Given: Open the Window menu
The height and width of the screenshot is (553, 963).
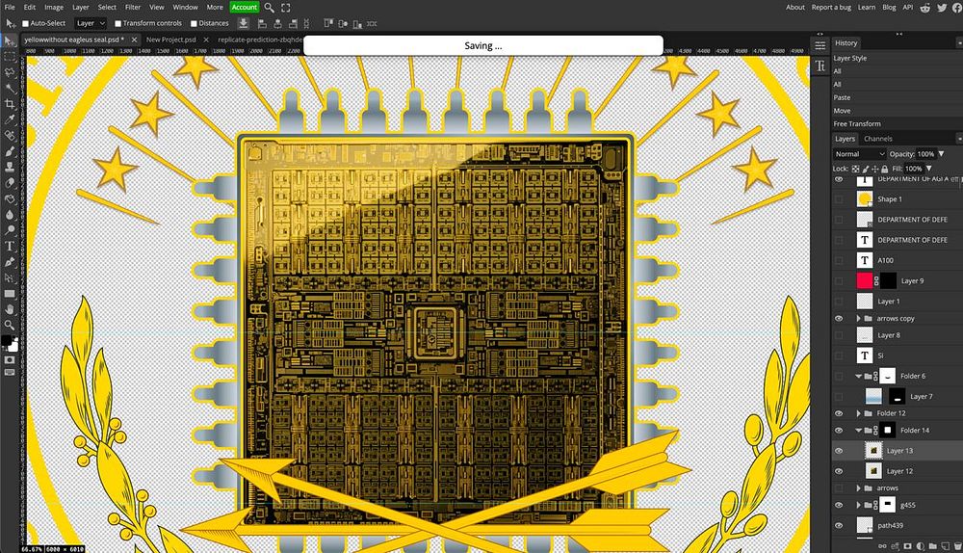Looking at the screenshot, I should 185,8.
